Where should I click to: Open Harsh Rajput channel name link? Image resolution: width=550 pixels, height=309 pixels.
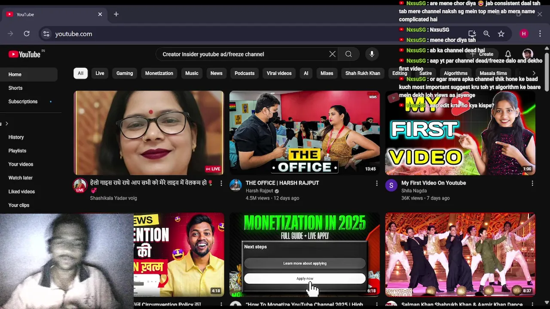260,191
